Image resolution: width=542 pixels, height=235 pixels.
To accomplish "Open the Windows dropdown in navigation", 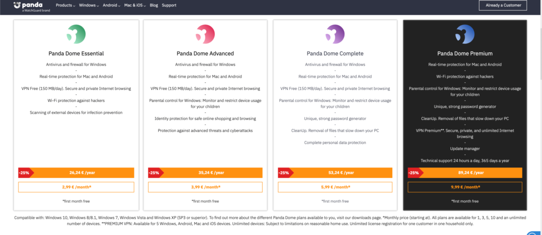I will point(89,5).
